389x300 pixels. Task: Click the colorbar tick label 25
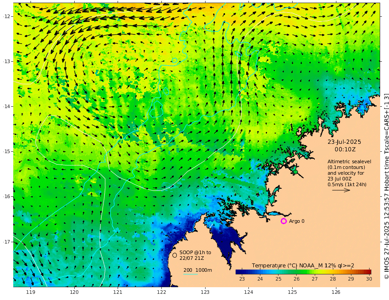coord(278,279)
